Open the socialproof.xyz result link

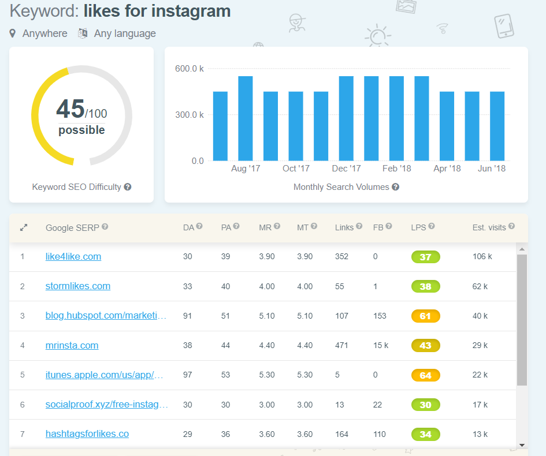click(107, 405)
